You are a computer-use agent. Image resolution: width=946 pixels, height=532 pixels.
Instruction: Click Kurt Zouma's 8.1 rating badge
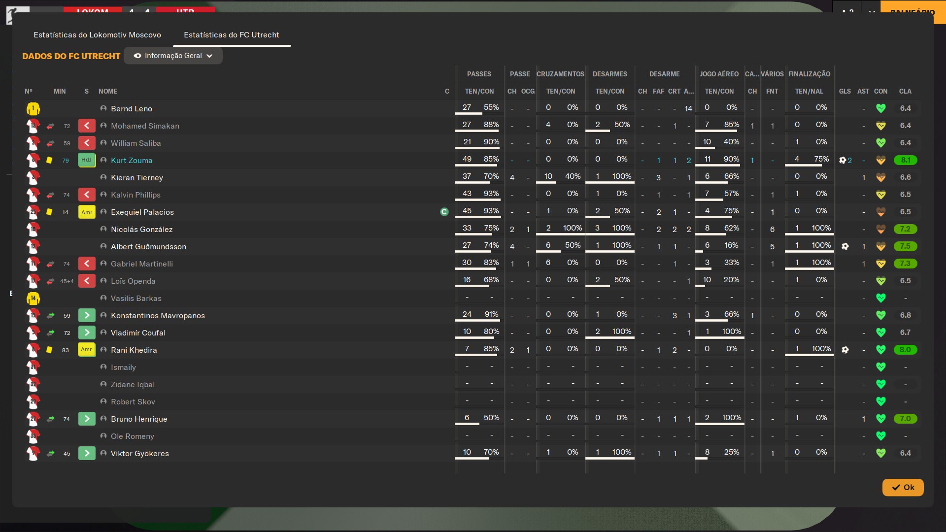point(906,160)
